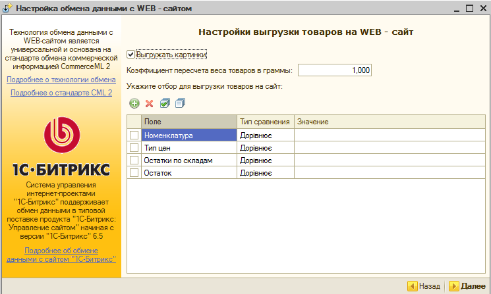Viewport: 491px width, 294px height.
Task: Click Дорівнює in the Остаток row
Action: (265, 172)
